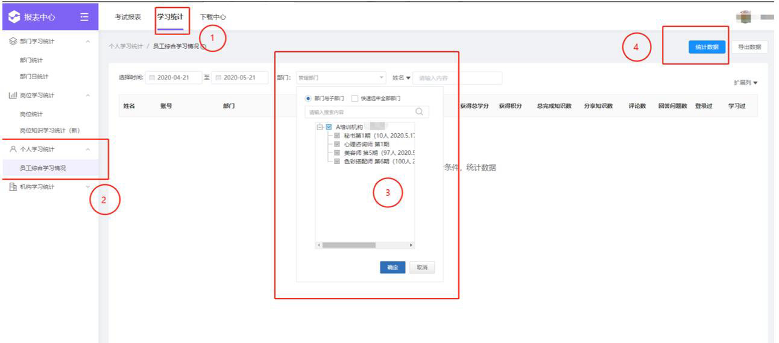Toggle the 心理咨询师 第1期 checkbox

pyautogui.click(x=337, y=145)
